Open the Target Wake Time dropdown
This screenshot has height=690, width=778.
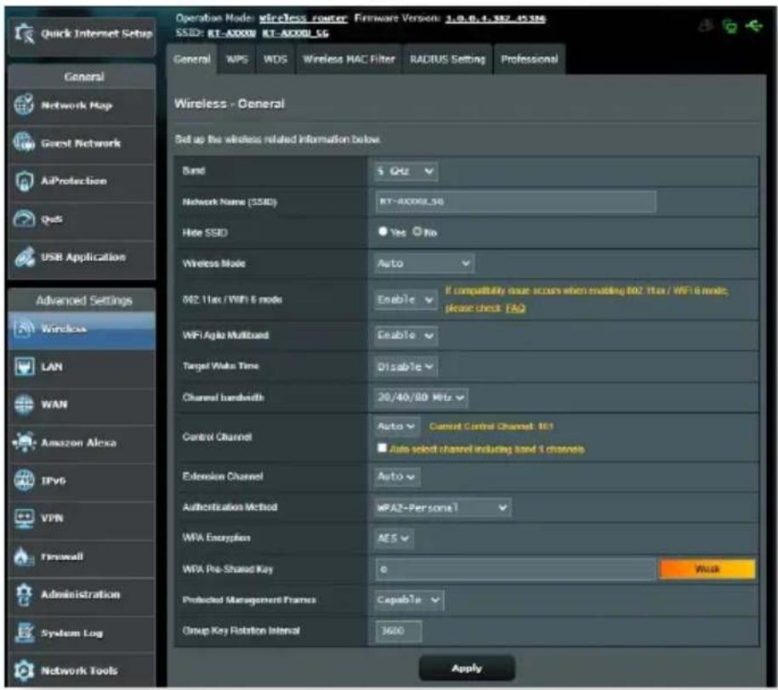click(406, 366)
